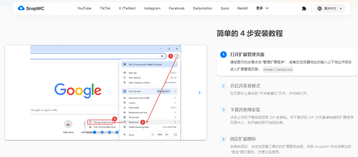Click the 简单的 4 步安装教程 heading
358x157 pixels.
tap(250, 34)
